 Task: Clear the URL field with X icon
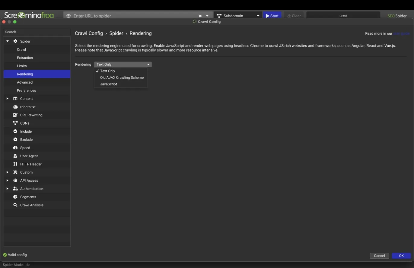pos(200,16)
